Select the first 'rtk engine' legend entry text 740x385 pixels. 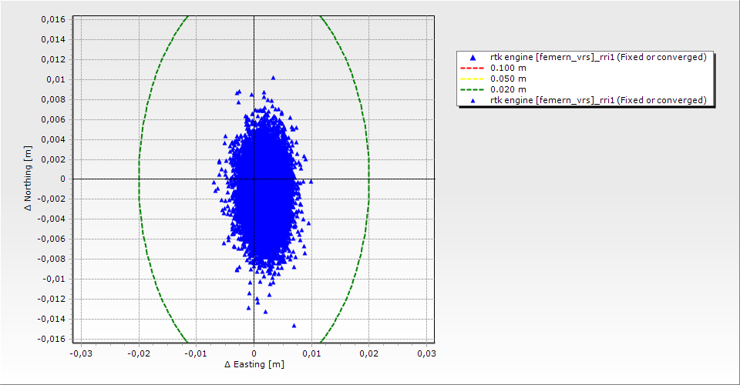(598, 58)
